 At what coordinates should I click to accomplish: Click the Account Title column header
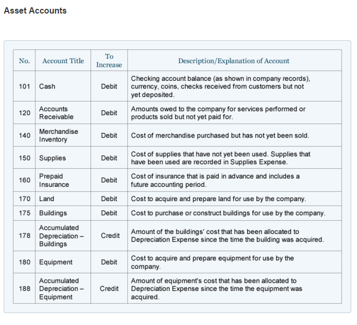(x=63, y=61)
